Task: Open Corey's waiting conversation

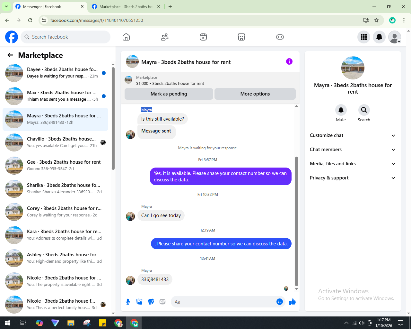Action: coord(55,212)
